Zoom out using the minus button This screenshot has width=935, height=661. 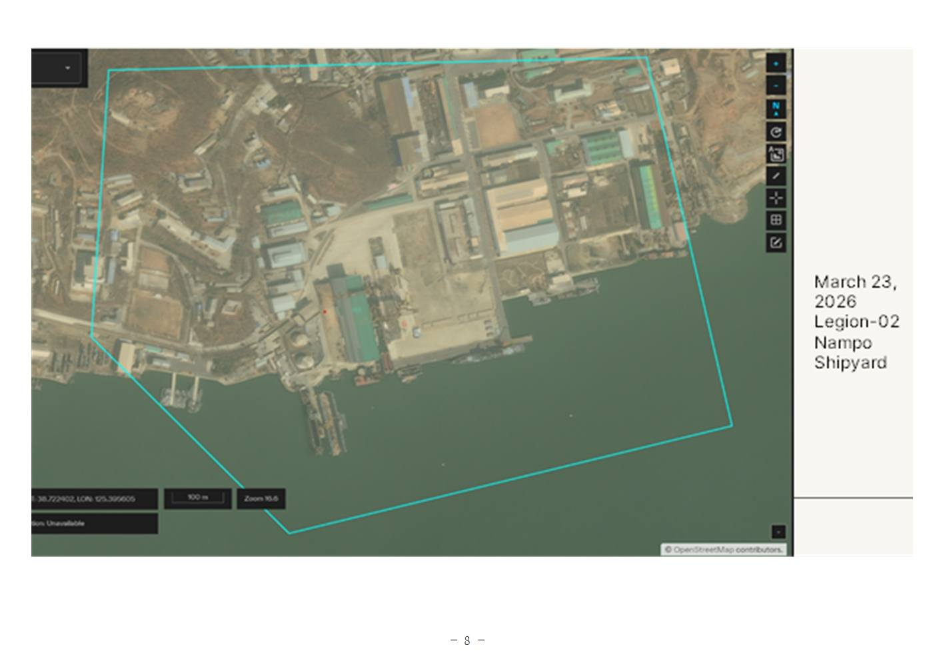[x=776, y=85]
